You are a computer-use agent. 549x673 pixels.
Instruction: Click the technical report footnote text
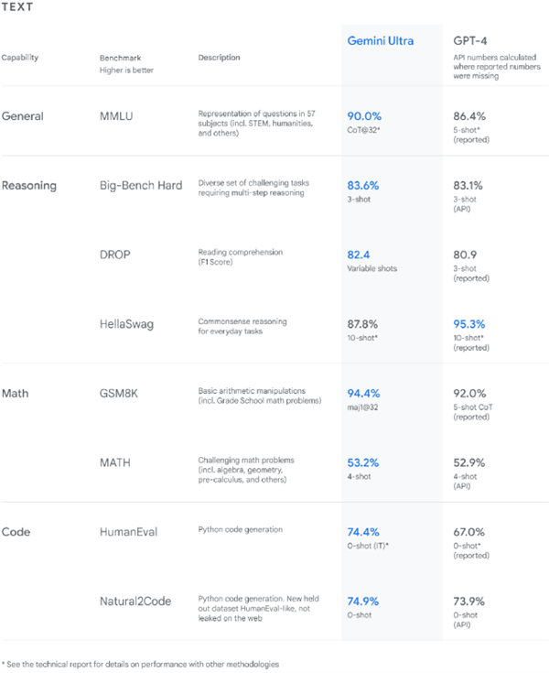pyautogui.click(x=140, y=665)
